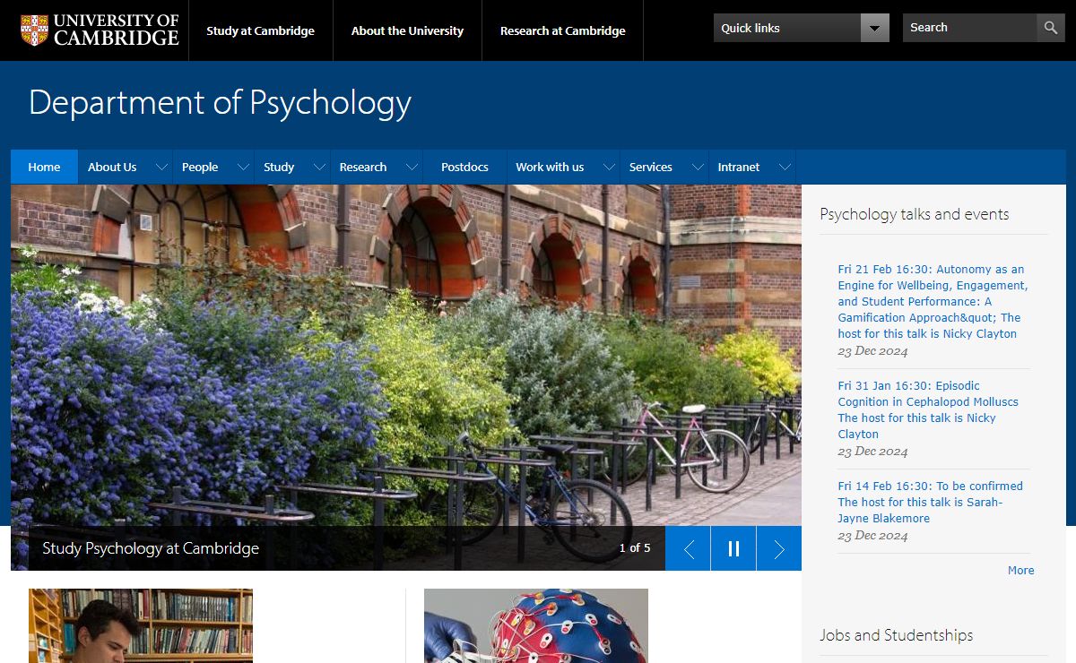Open the About Us menu item
Viewport: 1076px width, 663px height.
coord(112,167)
